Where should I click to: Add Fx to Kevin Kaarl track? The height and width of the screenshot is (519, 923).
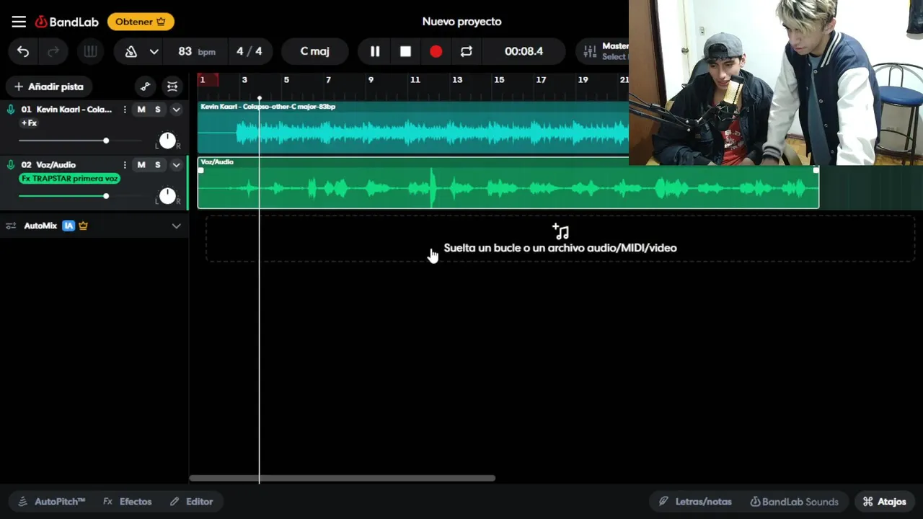pyautogui.click(x=29, y=123)
